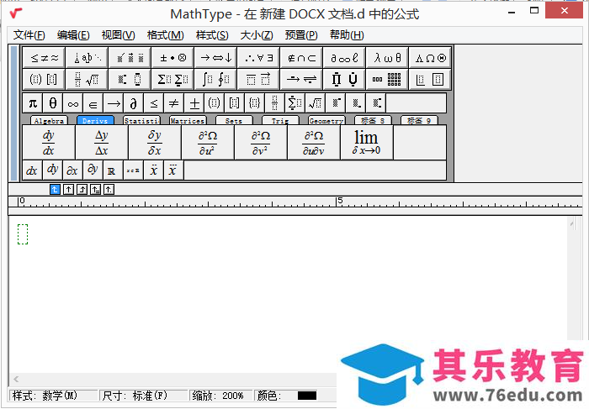Switch to the Trig tab

click(280, 120)
